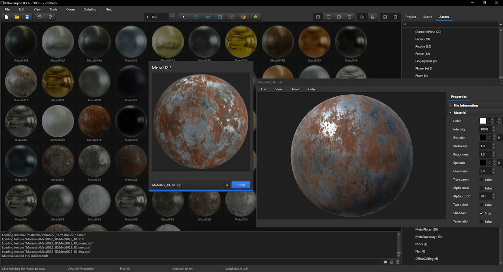Choose the Move/translate tool icon
Screen dimensions: 503x272
[196, 17]
